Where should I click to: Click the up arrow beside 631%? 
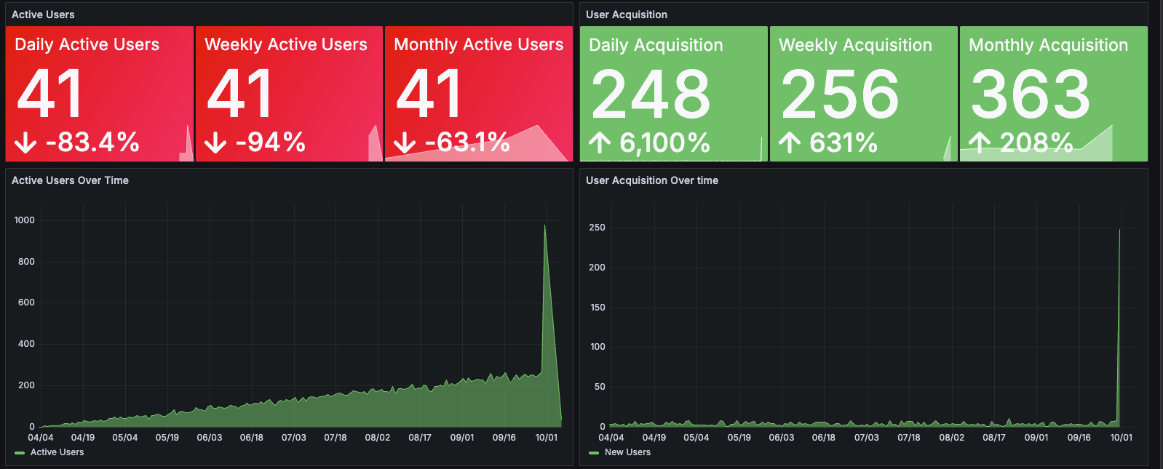point(790,143)
